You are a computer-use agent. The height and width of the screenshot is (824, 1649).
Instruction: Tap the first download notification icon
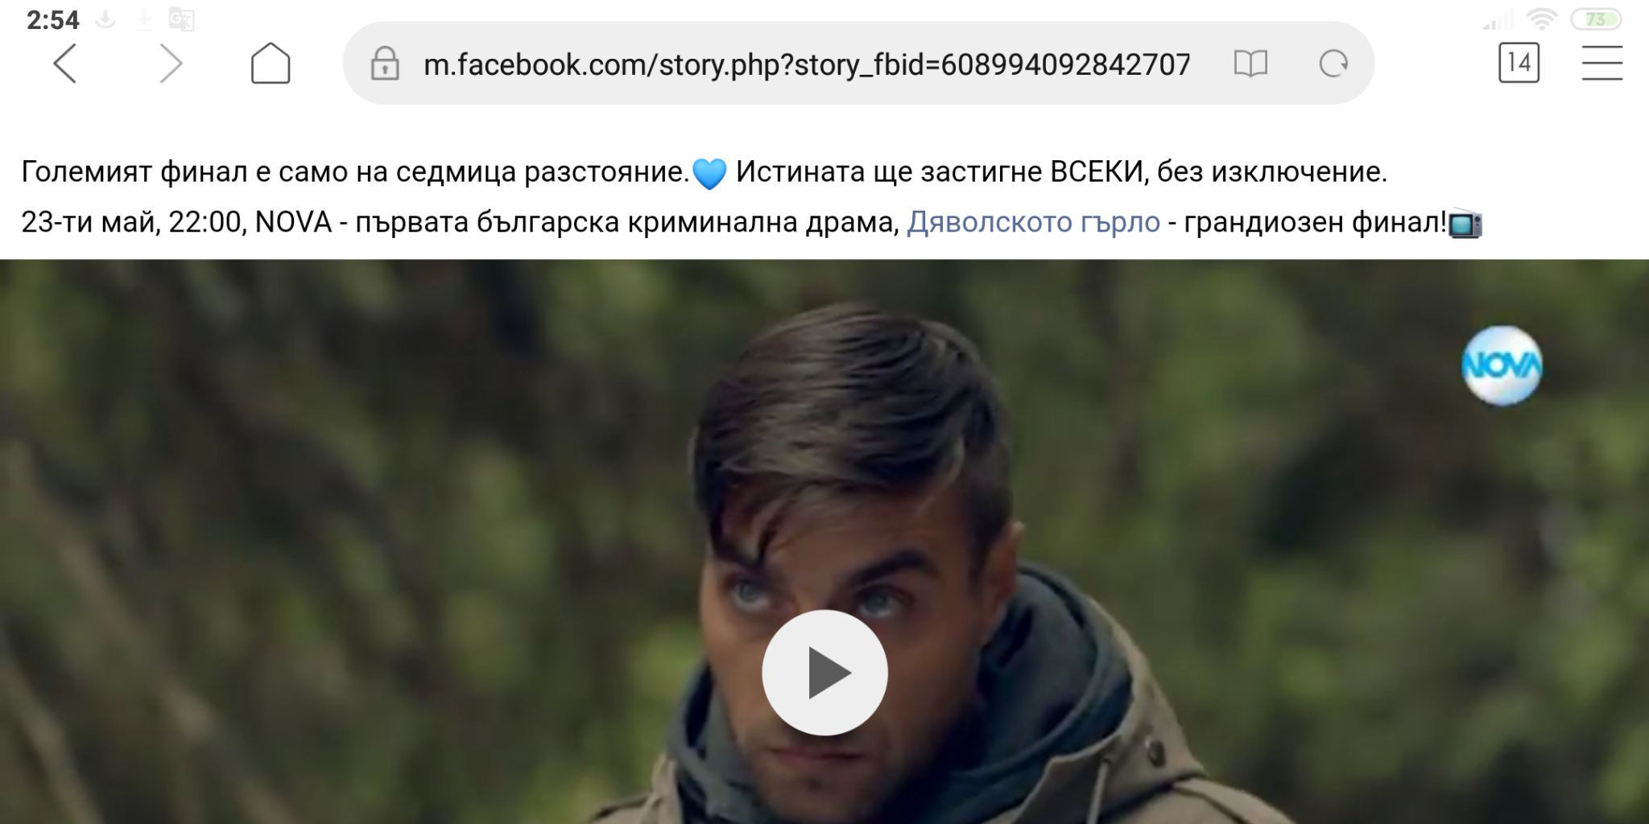pyautogui.click(x=105, y=19)
